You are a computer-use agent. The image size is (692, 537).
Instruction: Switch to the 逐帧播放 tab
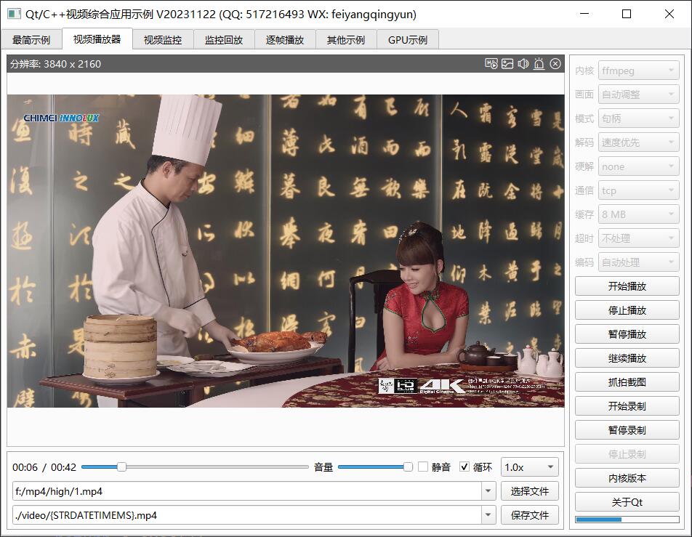[285, 40]
